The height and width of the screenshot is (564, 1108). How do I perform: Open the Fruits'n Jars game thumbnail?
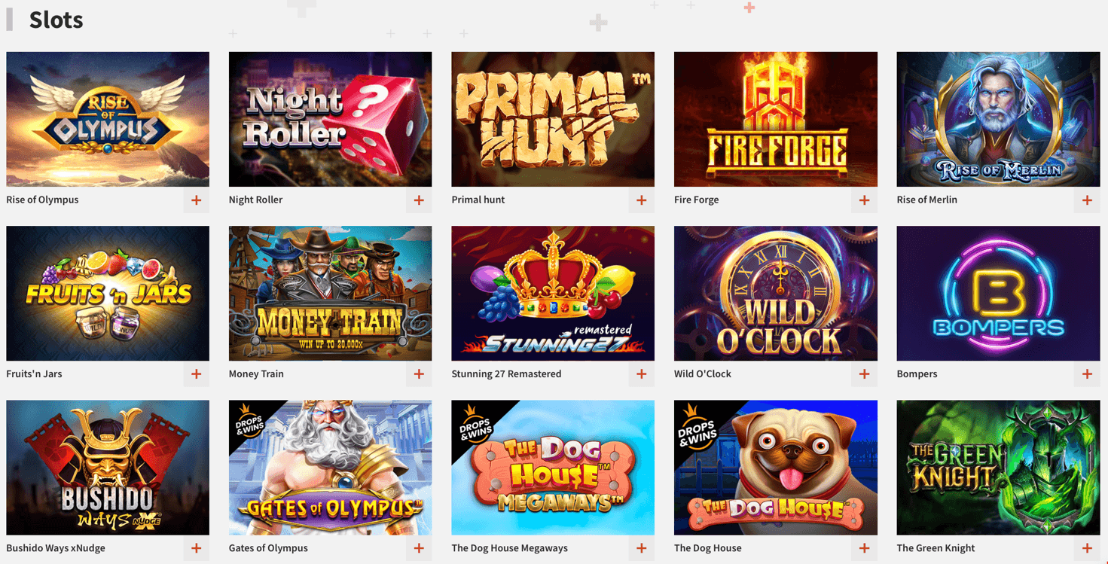click(x=108, y=294)
